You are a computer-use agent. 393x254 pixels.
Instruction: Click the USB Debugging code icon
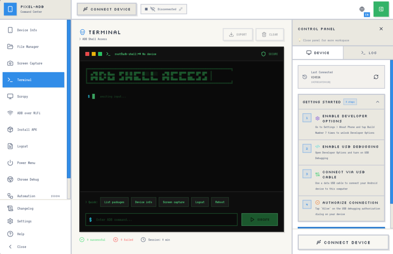317,146
